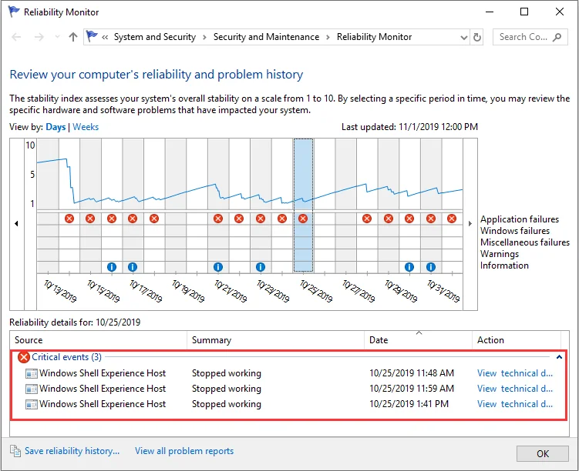This screenshot has width=579, height=471.
Task: Expand chevron after Security and Maintenance
Action: [x=328, y=37]
